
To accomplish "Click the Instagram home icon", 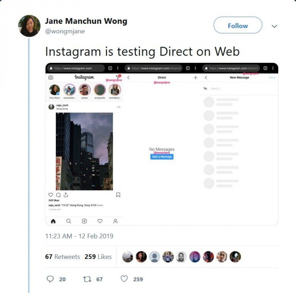I will tap(53, 221).
